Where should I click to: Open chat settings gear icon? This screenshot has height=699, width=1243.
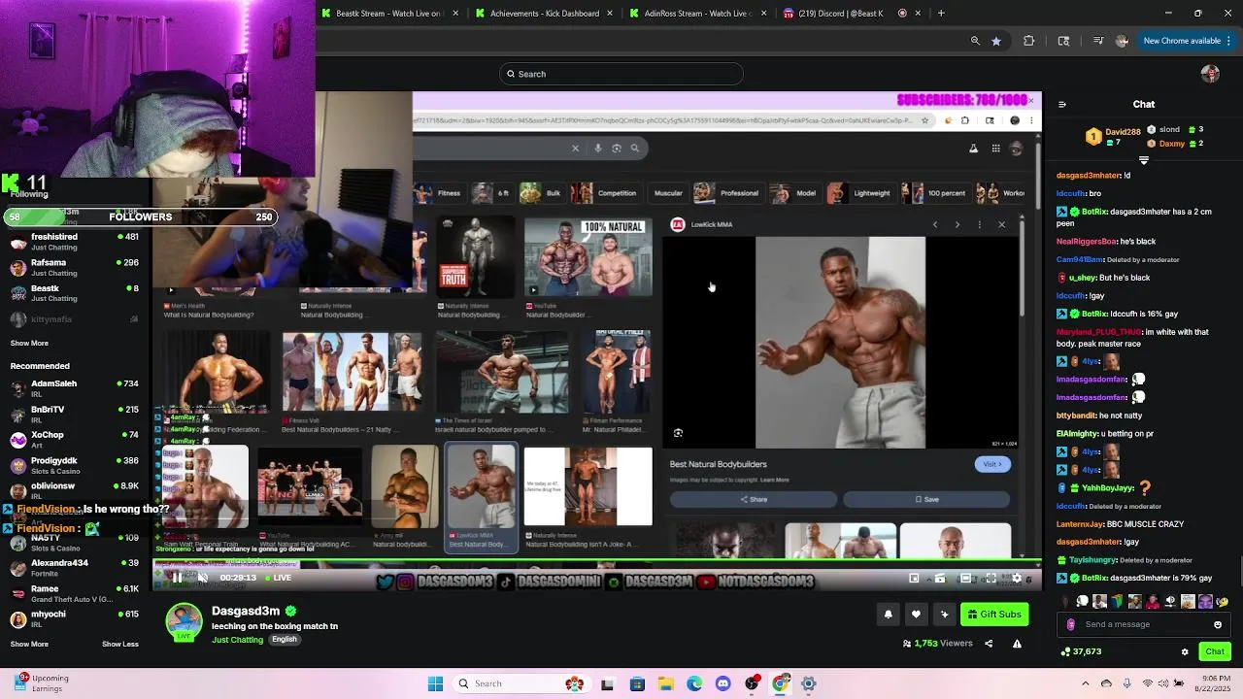pyautogui.click(x=1184, y=651)
